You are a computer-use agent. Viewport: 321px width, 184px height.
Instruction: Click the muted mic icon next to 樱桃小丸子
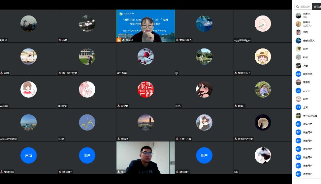tap(235, 73)
